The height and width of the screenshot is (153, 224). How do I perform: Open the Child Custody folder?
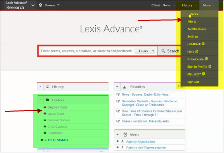[57, 127]
